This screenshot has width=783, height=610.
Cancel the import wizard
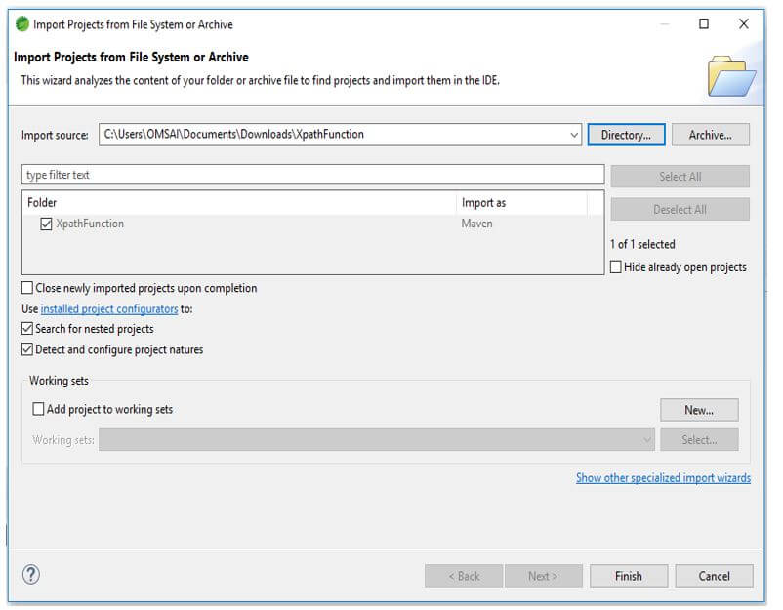pyautogui.click(x=714, y=576)
